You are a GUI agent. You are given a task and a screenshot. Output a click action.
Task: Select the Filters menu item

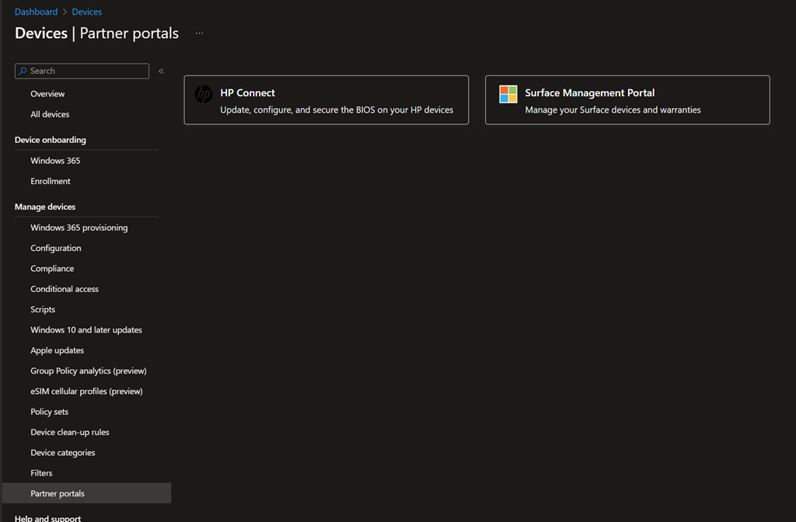click(x=41, y=473)
